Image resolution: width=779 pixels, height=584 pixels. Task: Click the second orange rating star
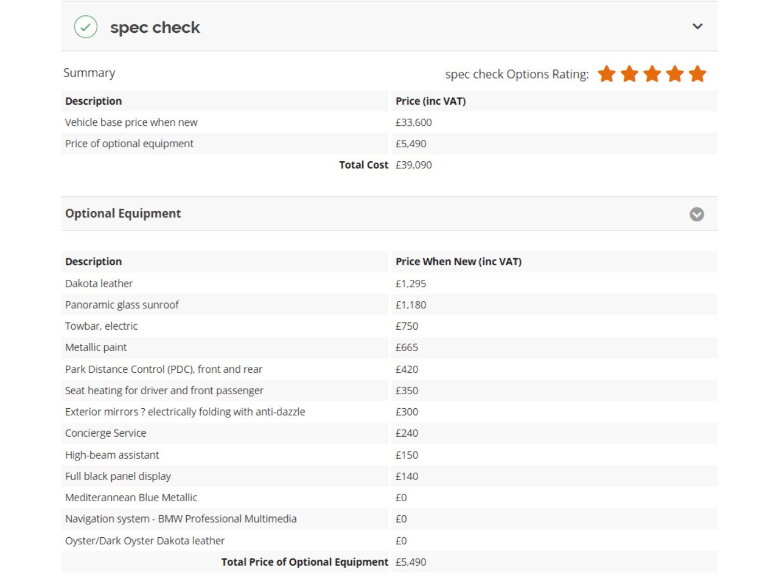click(629, 74)
